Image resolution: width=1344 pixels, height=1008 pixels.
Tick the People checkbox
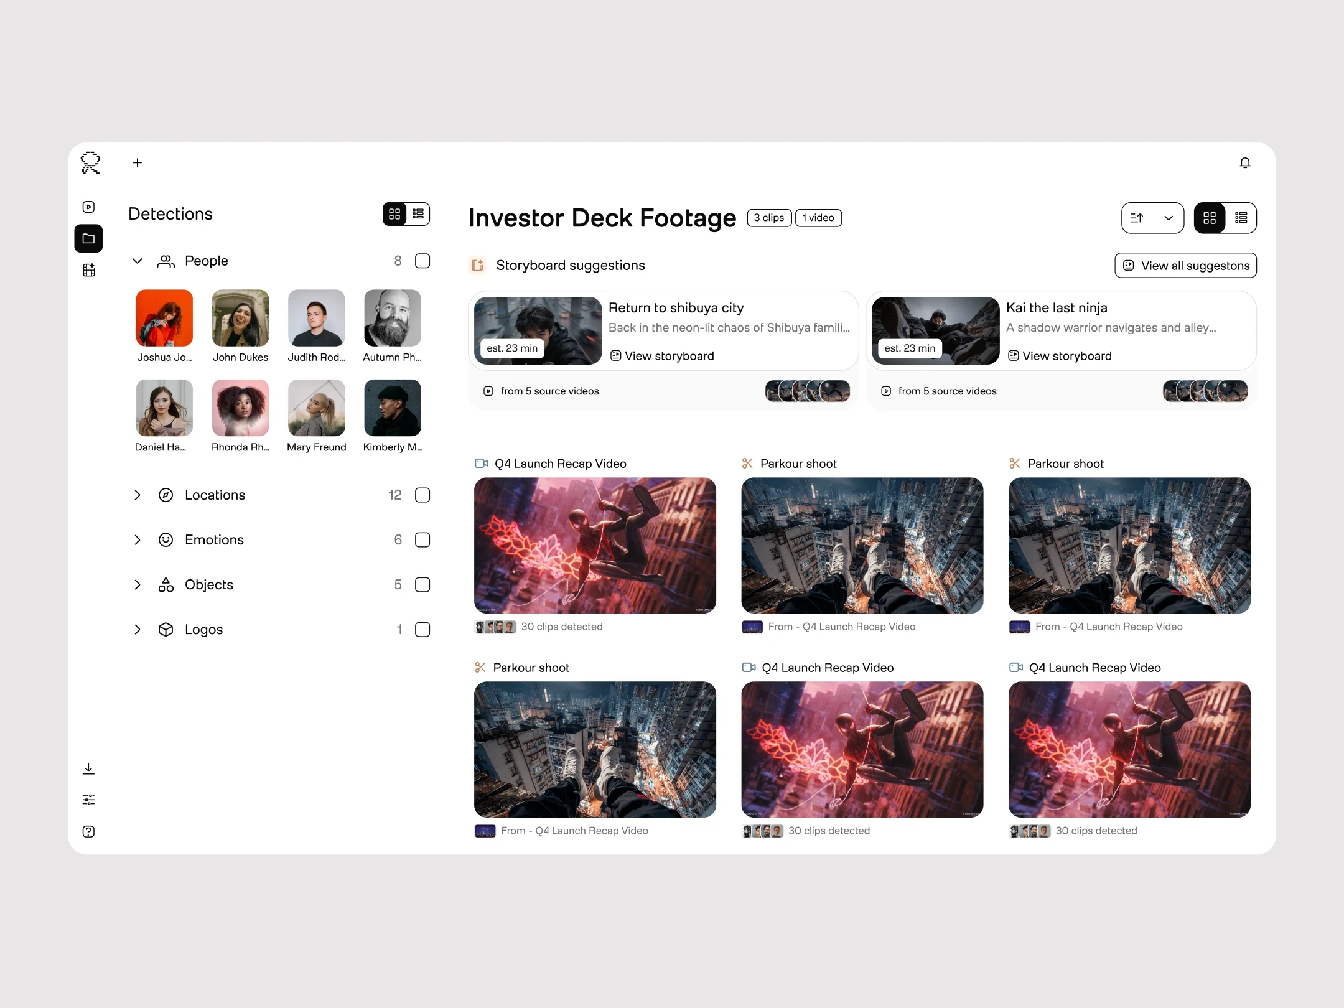click(422, 261)
